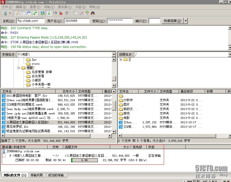Open quickconnect history dropdown arrow
Viewport: 231px width, 182px height.
tap(186, 21)
